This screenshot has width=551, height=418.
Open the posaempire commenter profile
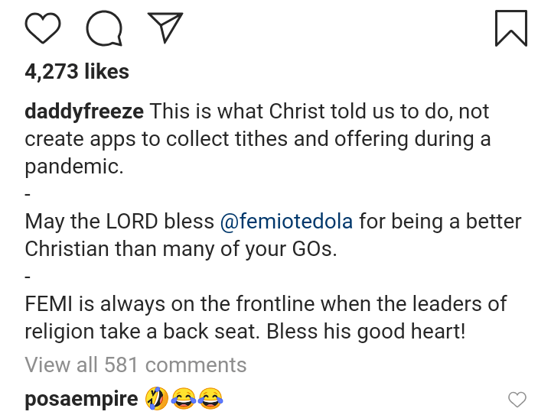[81, 398]
